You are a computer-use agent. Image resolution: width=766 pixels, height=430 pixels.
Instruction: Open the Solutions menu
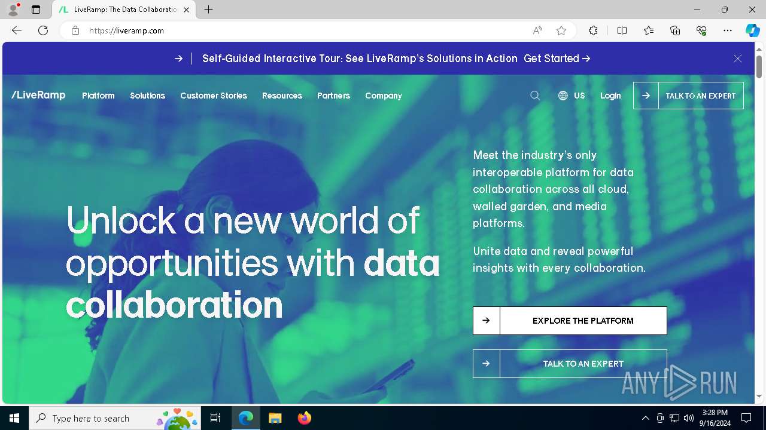147,96
